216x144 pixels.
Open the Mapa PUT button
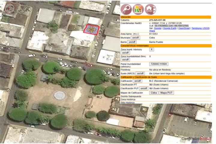(166, 93)
